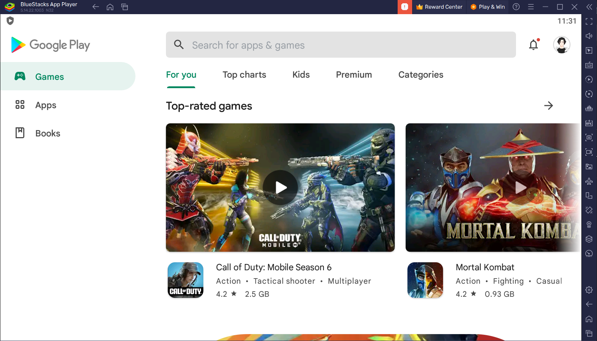
Task: Play the Call of Duty trailer video
Action: [280, 188]
